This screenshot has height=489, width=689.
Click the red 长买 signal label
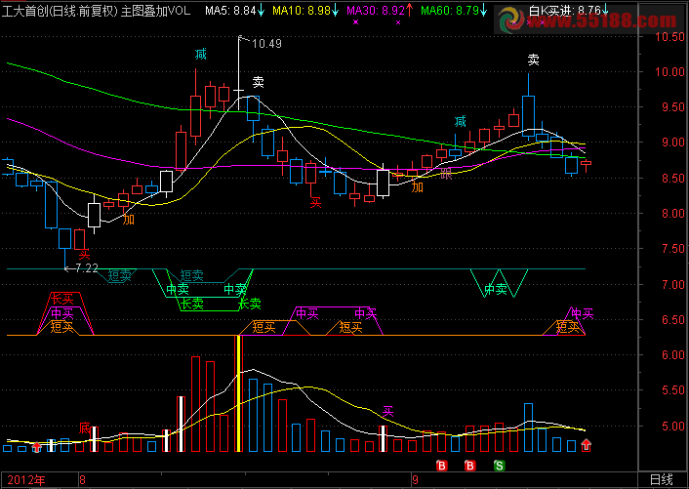tap(62, 300)
